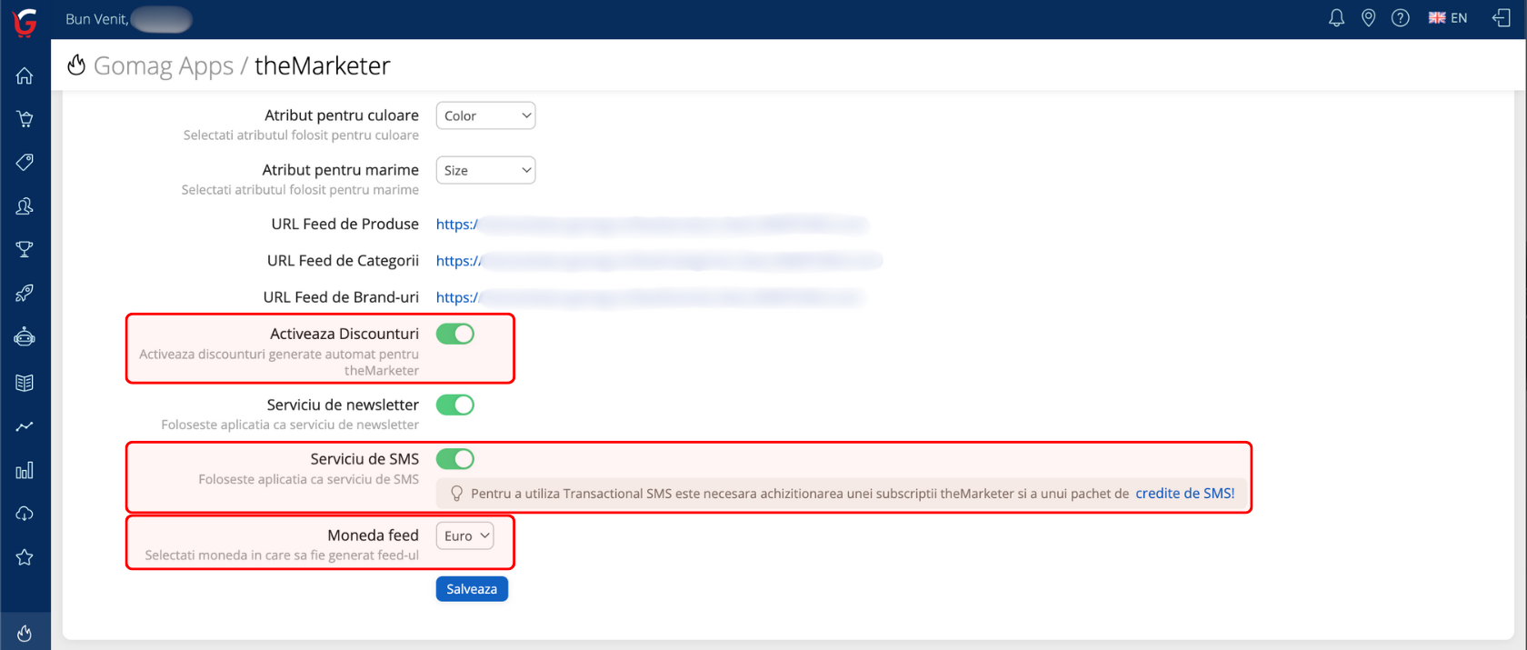Open the URL Feed de Produse link

pyautogui.click(x=652, y=225)
